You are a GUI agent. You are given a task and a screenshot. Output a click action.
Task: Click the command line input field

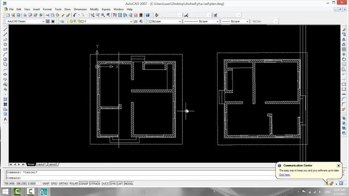tap(140, 178)
